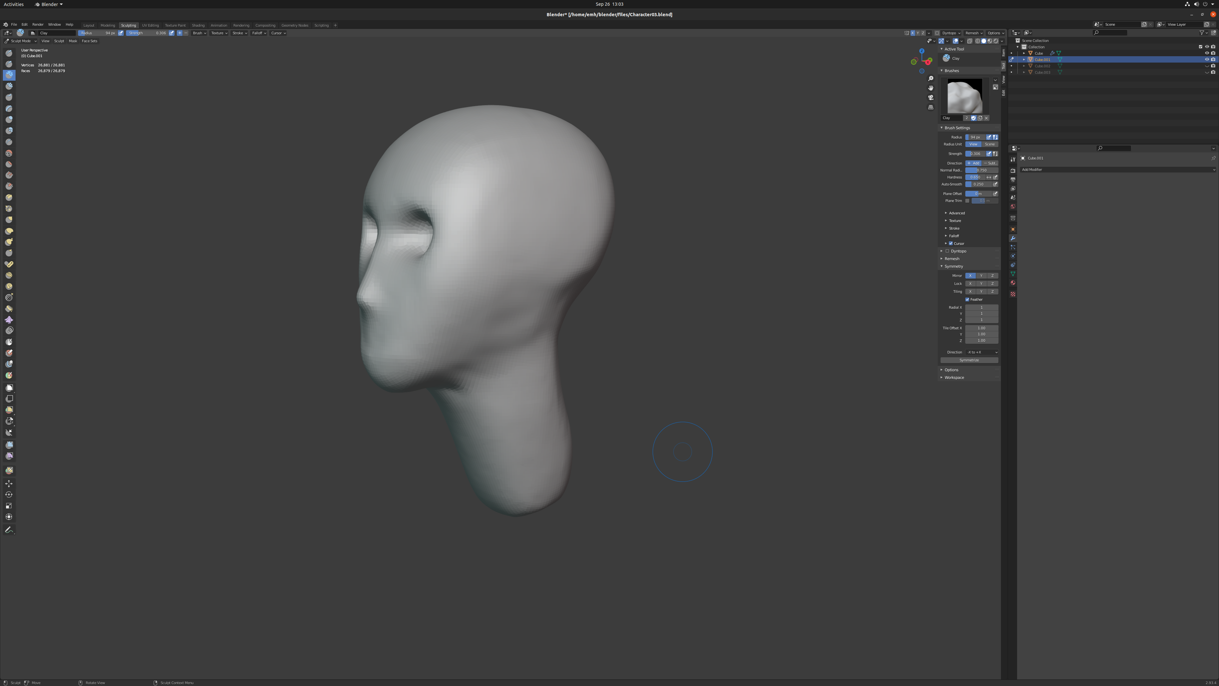
Task: Toggle Cube render visibility camera icon
Action: tap(1213, 53)
